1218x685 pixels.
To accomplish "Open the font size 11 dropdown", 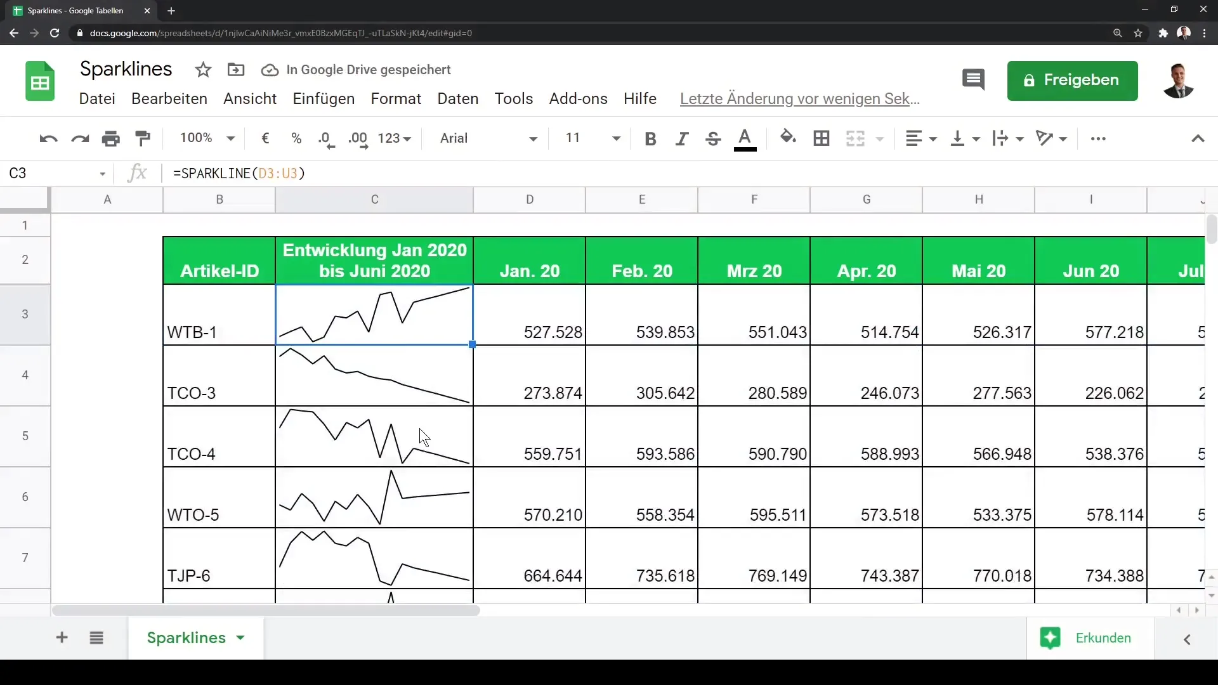I will pos(592,138).
